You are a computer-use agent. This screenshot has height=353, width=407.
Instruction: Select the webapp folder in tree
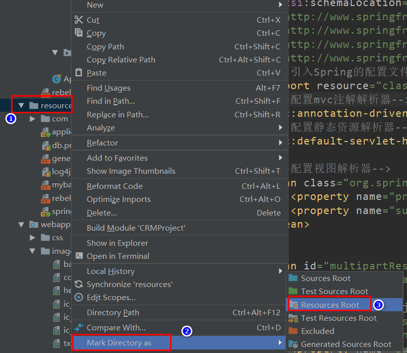point(55,224)
